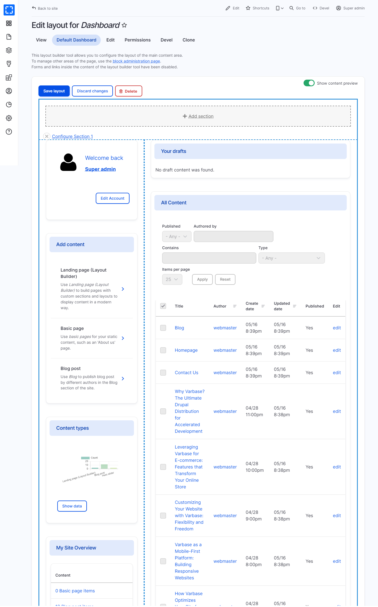Check the select-all checkbox in table header
This screenshot has height=607, width=378.
tap(163, 306)
